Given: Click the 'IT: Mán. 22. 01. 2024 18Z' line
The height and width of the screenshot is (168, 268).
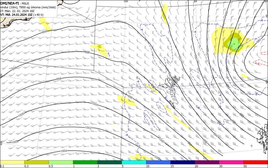Looking at the screenshot, I should point(17,11).
